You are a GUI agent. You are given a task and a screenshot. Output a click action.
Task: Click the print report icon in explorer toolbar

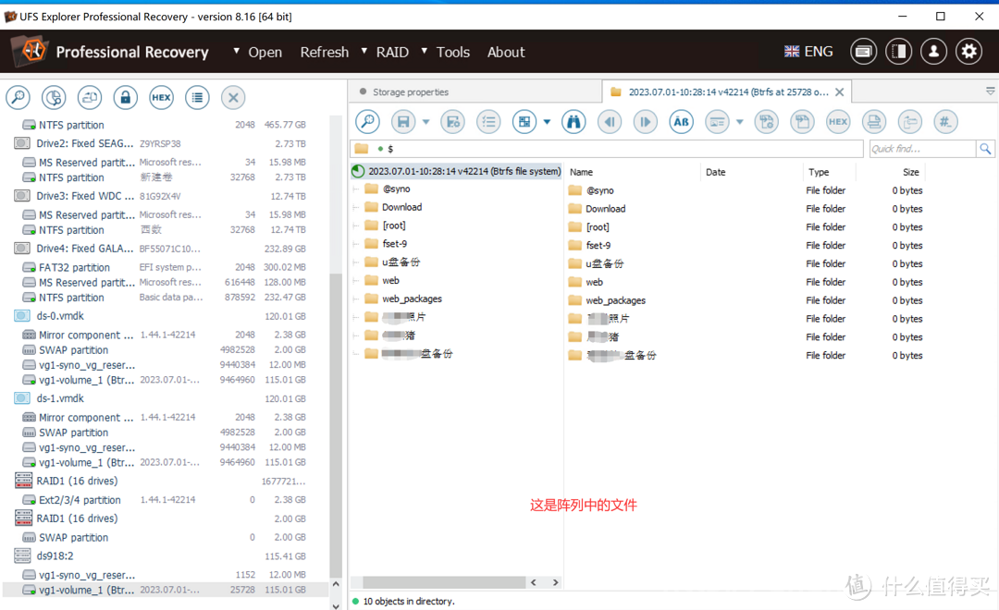(x=873, y=122)
